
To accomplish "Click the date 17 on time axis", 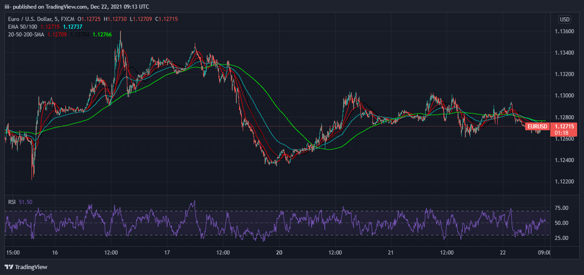I will (167, 253).
